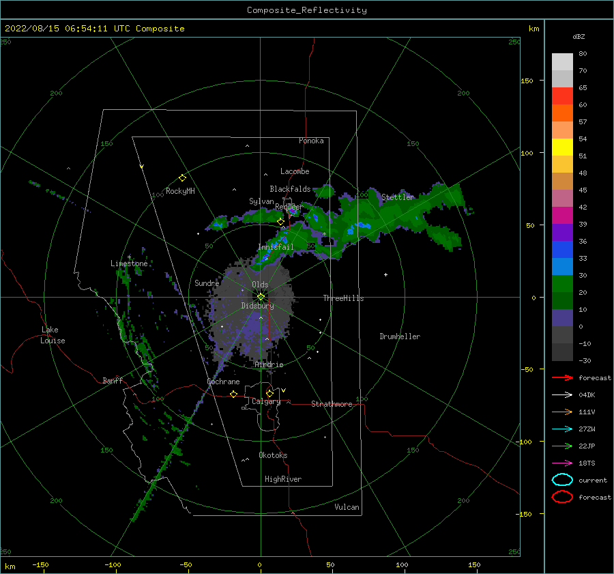The image size is (614, 574).
Task: Click the Didsbury town label
Action: click(257, 306)
